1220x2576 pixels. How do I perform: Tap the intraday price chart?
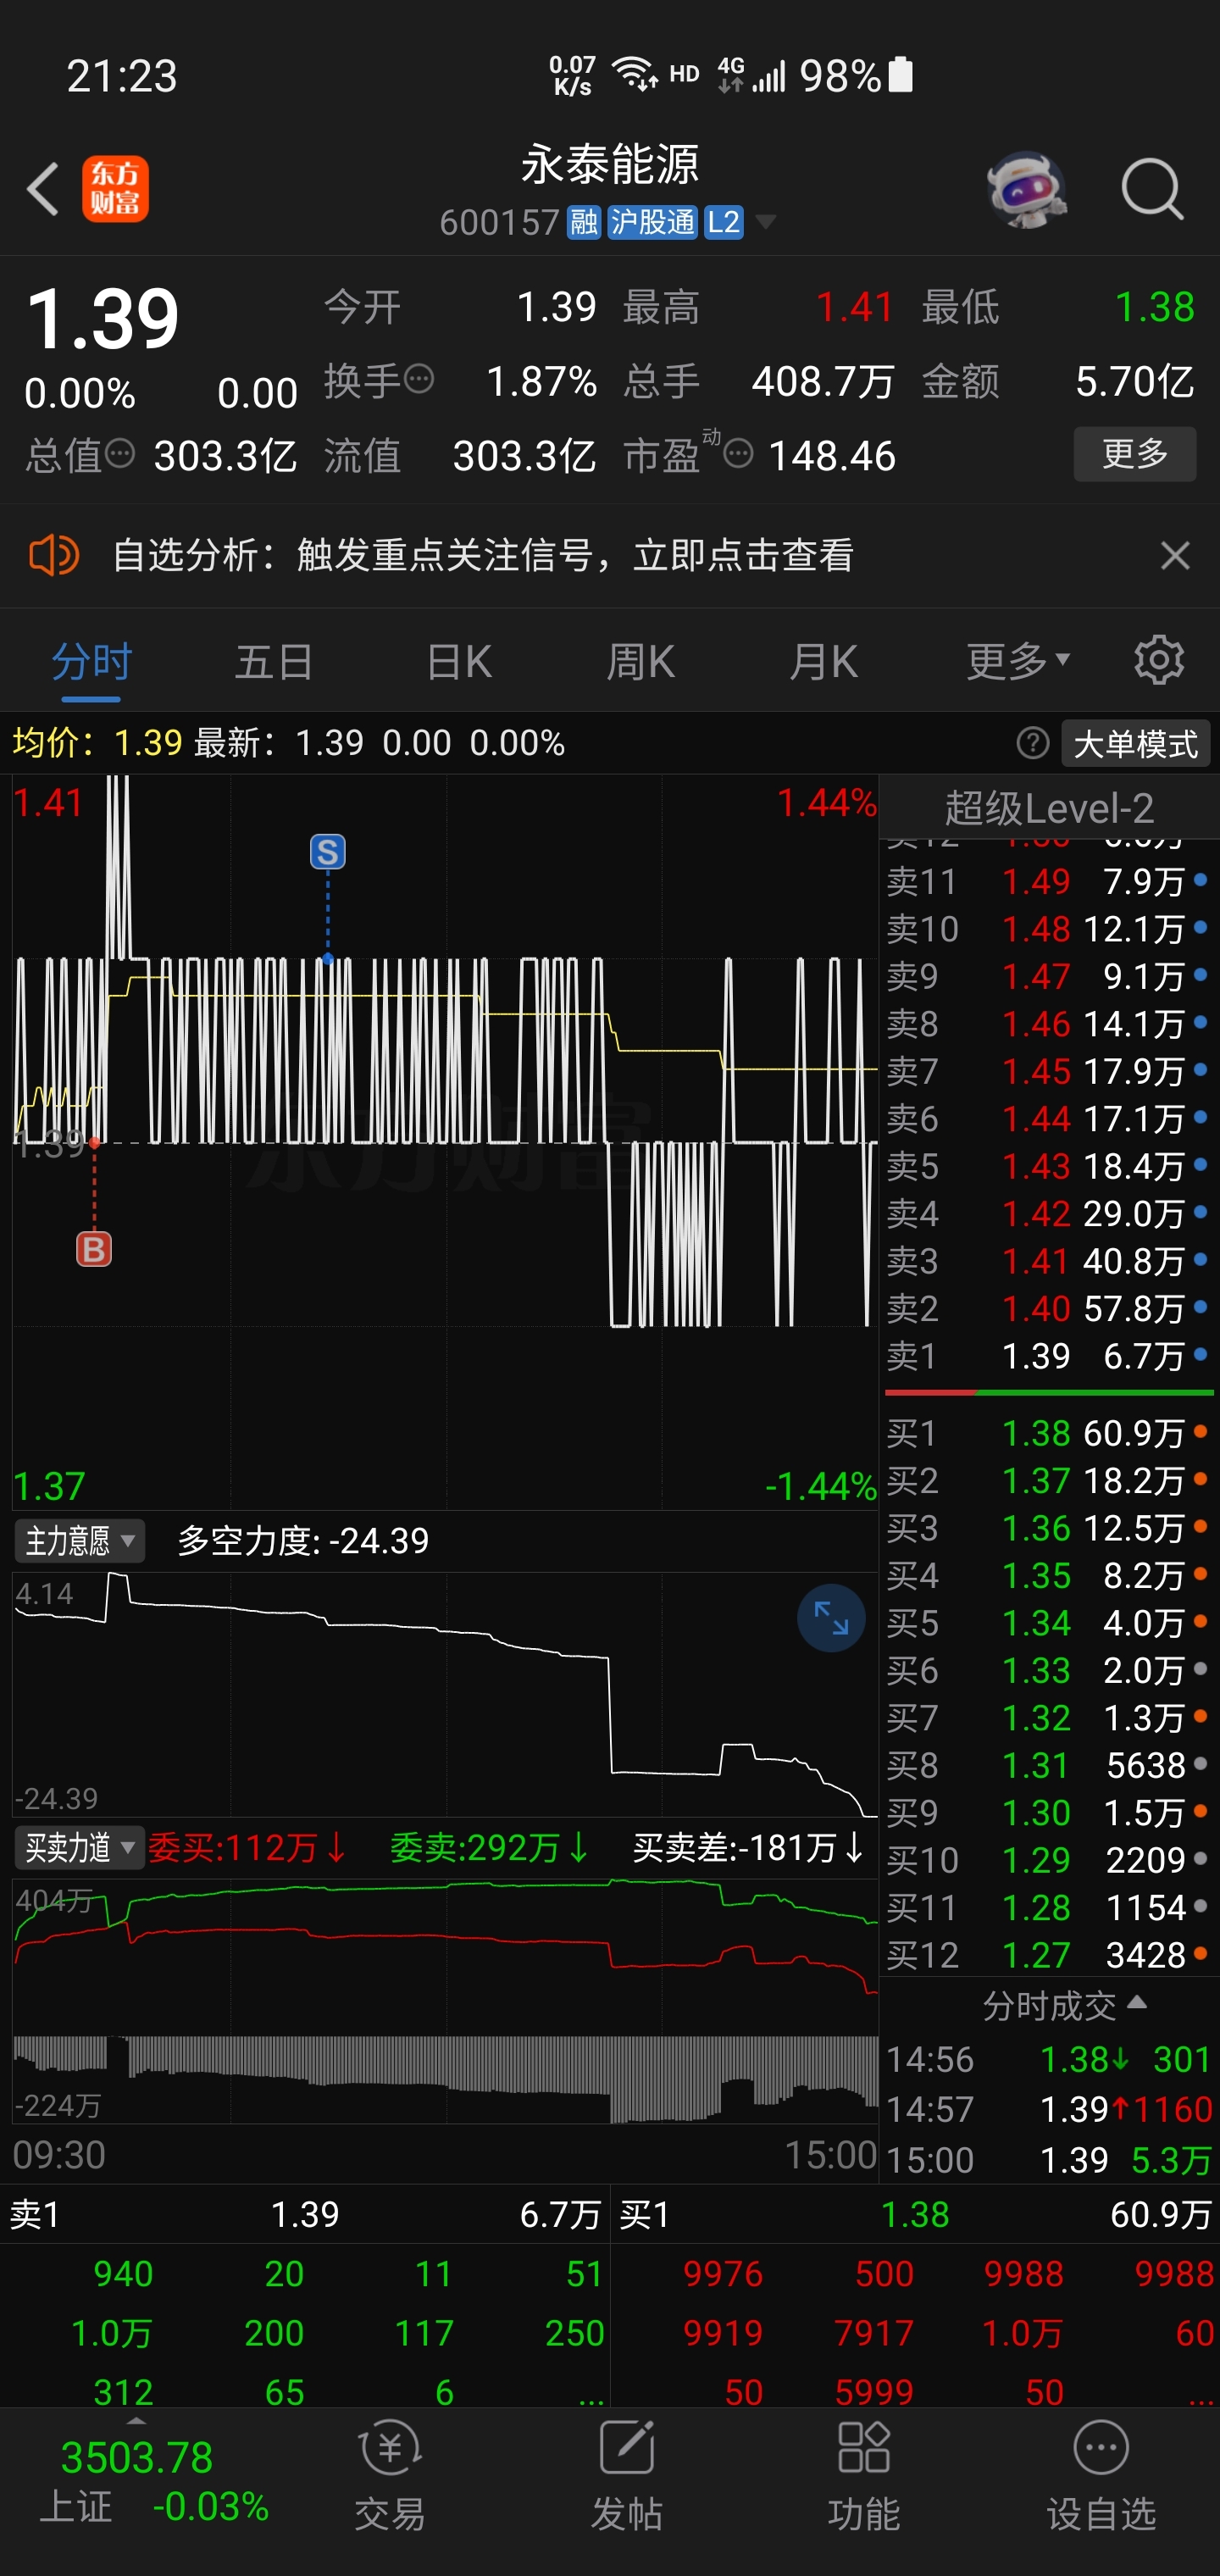point(445,1142)
